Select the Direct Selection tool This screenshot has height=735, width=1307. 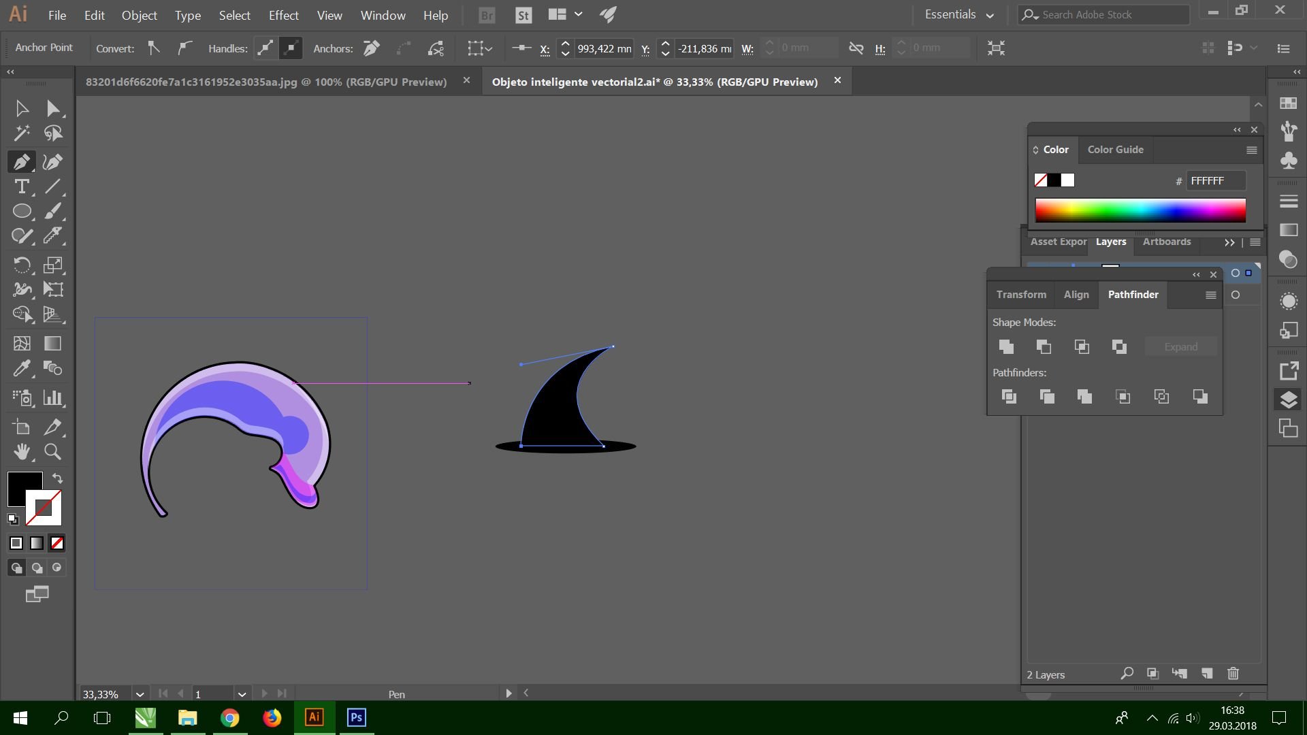click(53, 108)
